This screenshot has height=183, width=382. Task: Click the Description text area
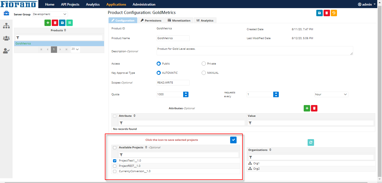pos(255,51)
